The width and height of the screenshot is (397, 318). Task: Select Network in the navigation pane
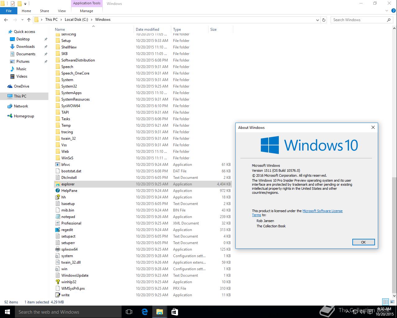pos(21,106)
